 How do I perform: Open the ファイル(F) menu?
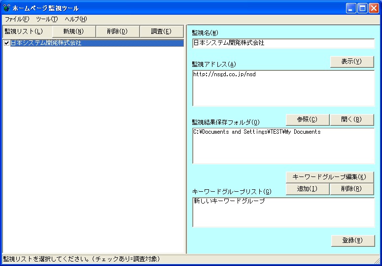pos(17,19)
